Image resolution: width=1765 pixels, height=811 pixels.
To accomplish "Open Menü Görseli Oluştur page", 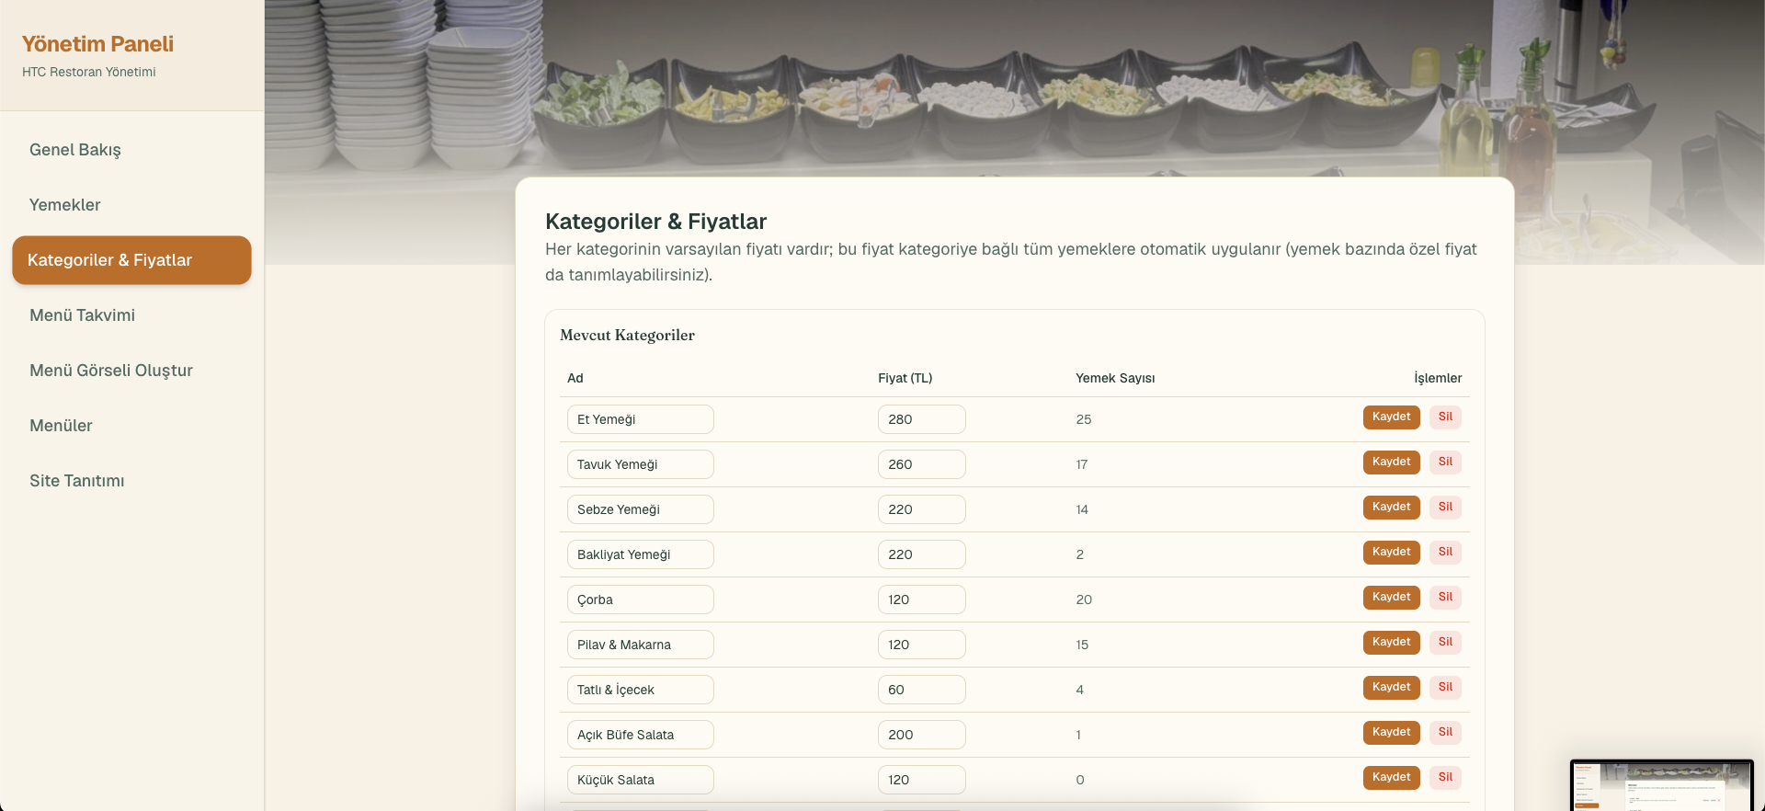I will (x=131, y=371).
